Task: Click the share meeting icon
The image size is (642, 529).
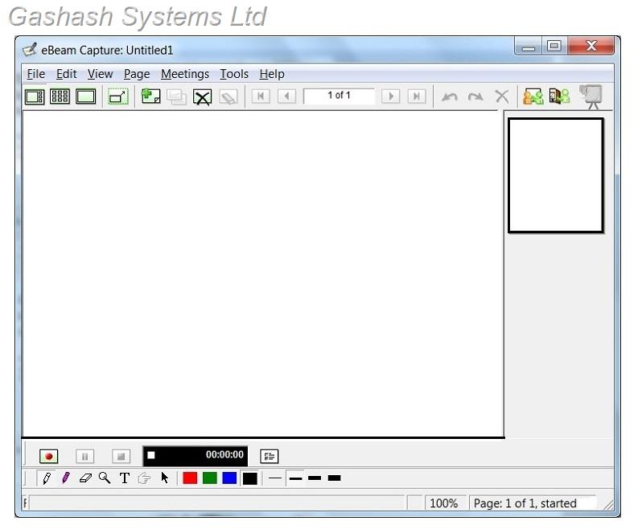Action: pos(533,96)
